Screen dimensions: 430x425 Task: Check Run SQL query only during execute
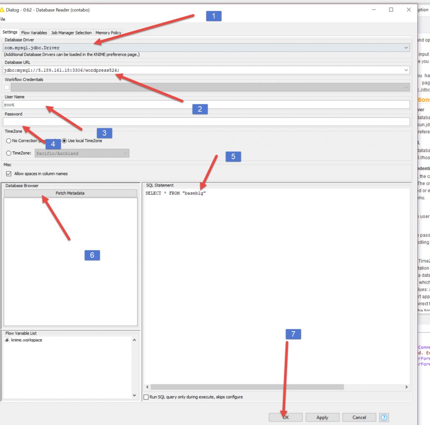tap(146, 397)
